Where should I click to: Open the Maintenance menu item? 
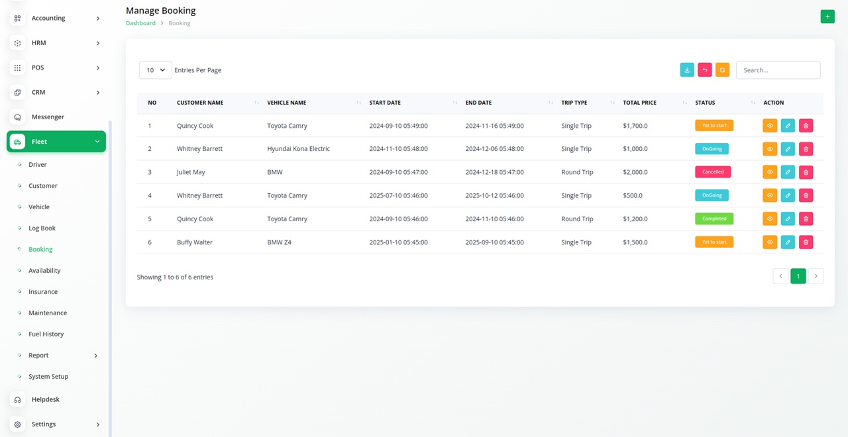pos(48,313)
